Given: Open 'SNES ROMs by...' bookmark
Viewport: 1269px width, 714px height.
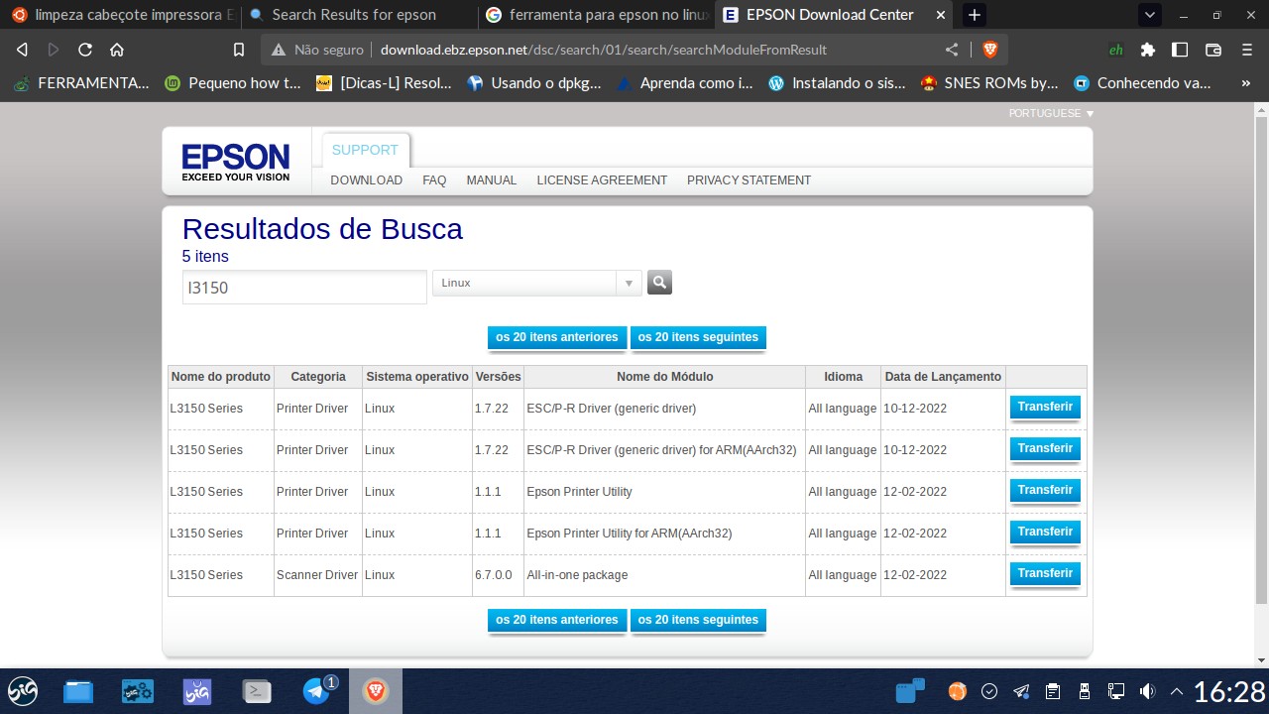Looking at the screenshot, I should pos(989,83).
